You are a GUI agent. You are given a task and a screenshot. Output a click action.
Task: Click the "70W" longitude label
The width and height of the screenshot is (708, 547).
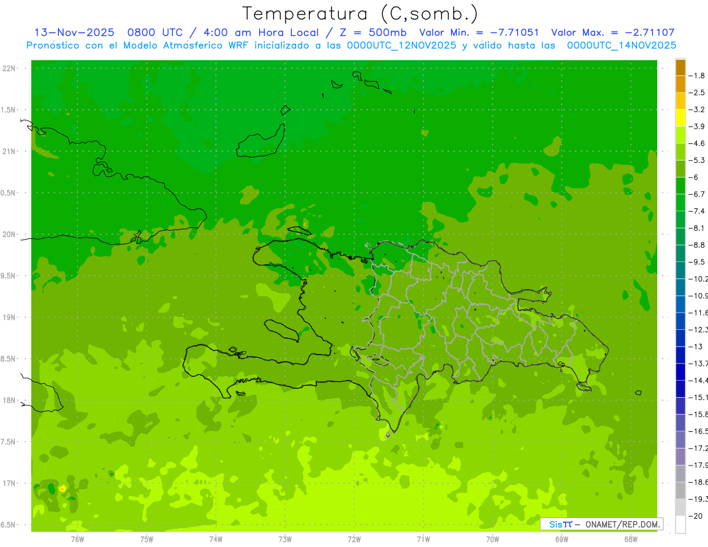click(493, 539)
